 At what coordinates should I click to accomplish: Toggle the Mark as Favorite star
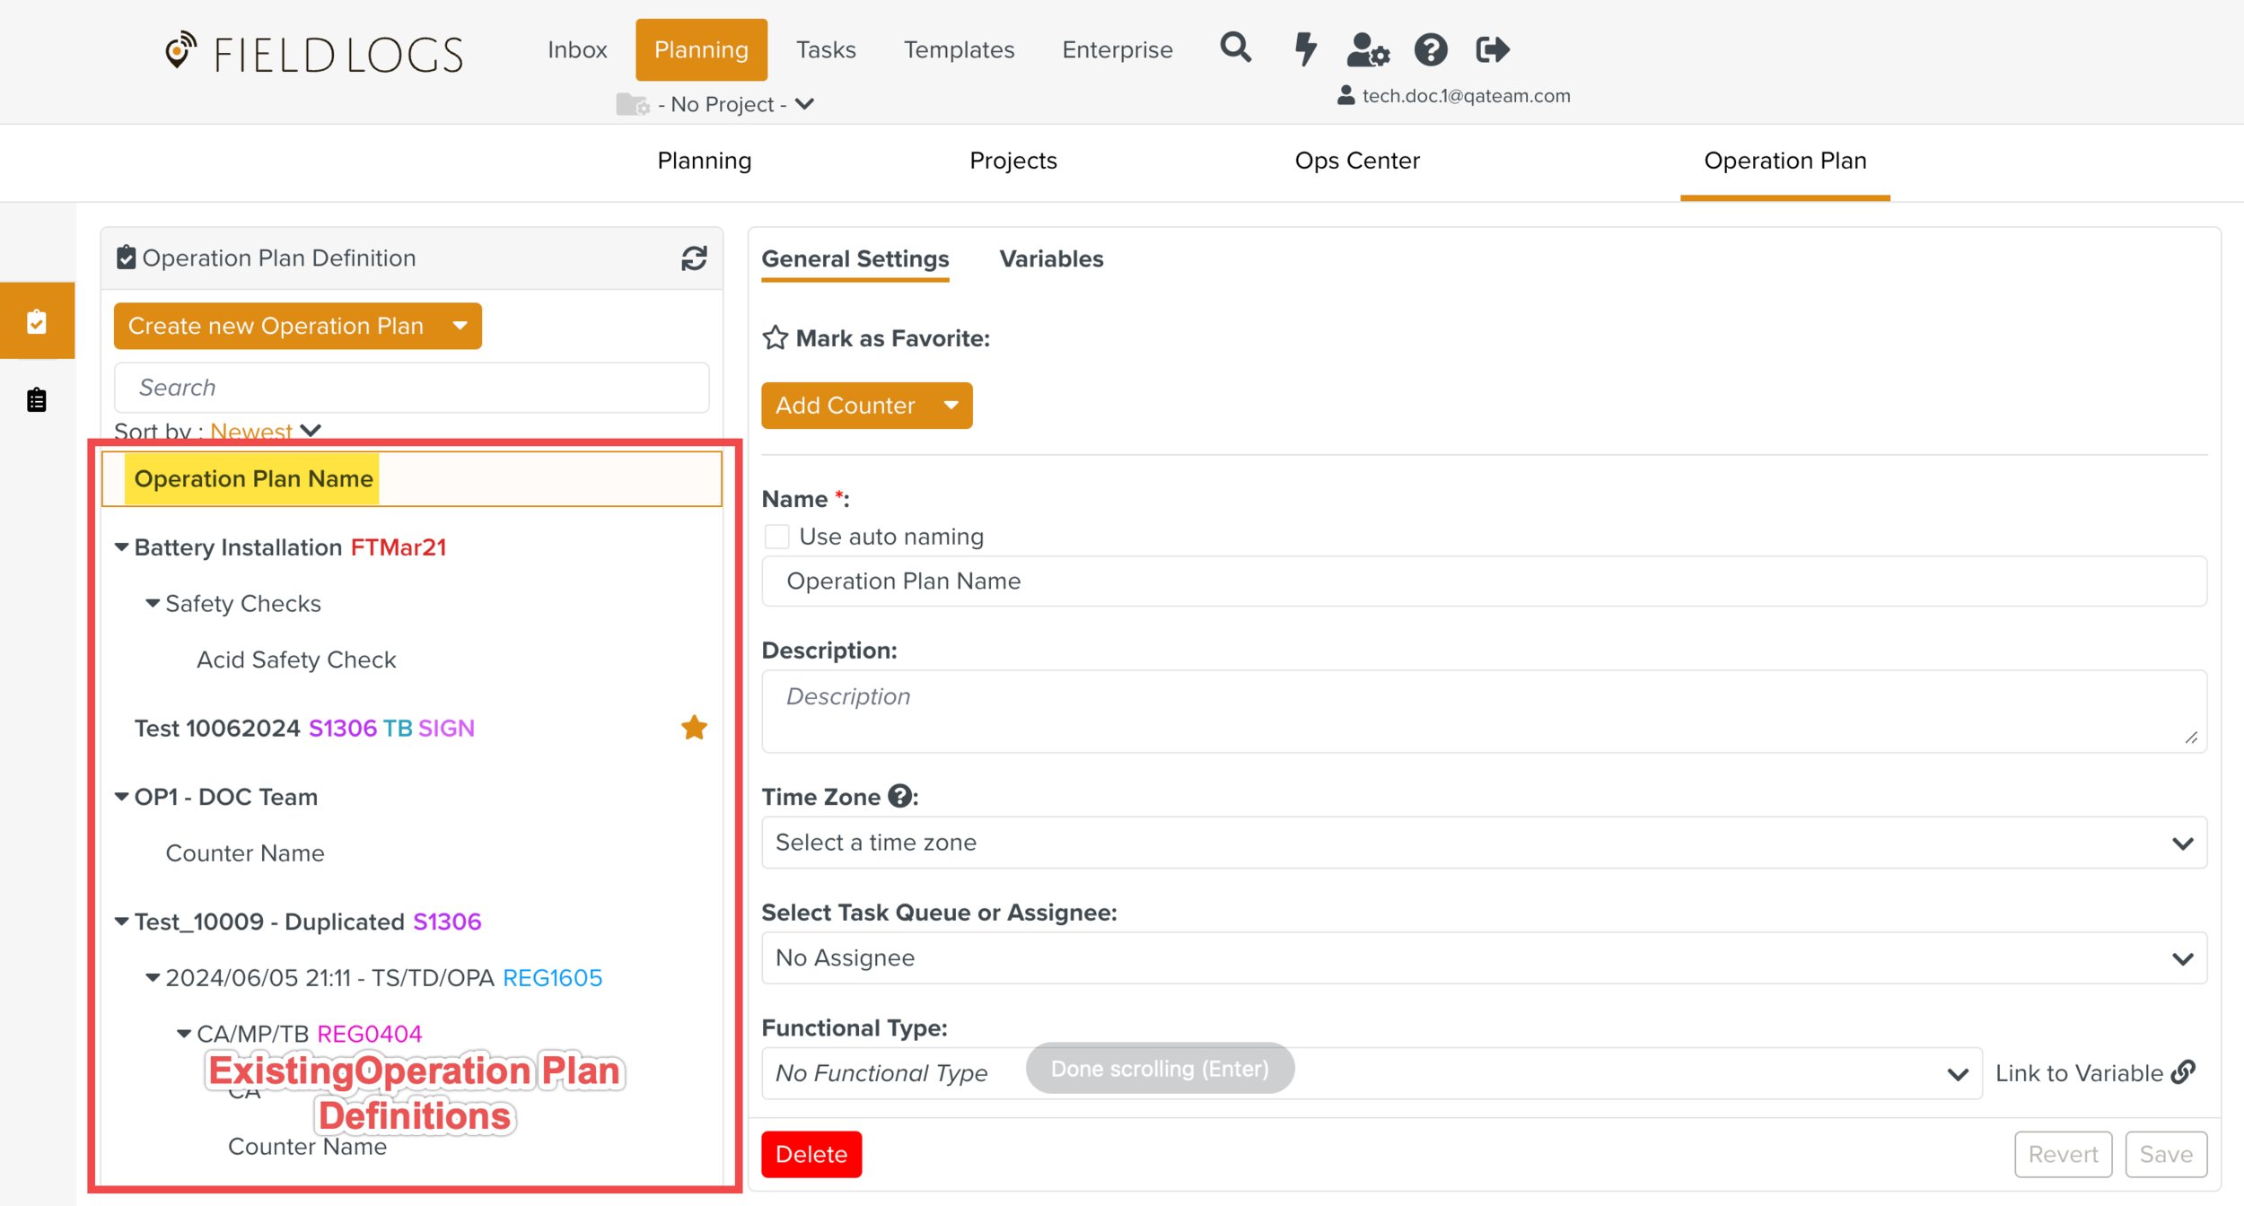coord(775,338)
